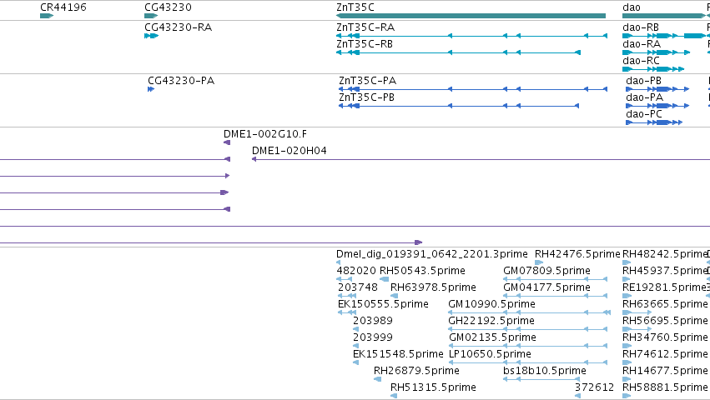Image resolution: width=710 pixels, height=400 pixels.
Task: Click the RH42476.5prime EST label
Action: coord(577,254)
